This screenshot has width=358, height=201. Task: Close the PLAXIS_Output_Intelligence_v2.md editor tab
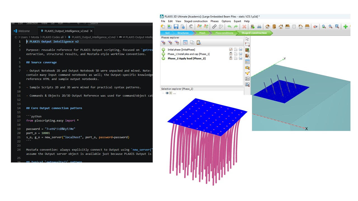click(91, 31)
